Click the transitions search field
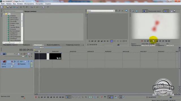Image resolution: width=181 pixels, height=101 pixels. (x=14, y=11)
